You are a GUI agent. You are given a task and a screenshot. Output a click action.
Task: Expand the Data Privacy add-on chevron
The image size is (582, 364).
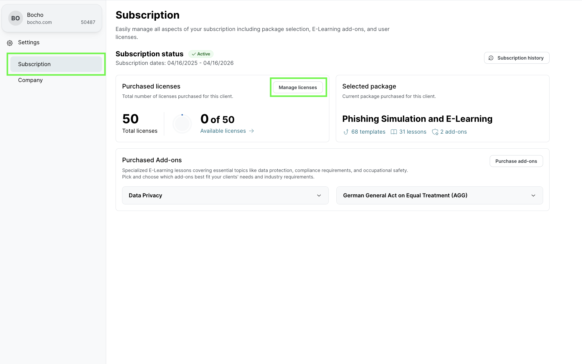[x=319, y=196]
